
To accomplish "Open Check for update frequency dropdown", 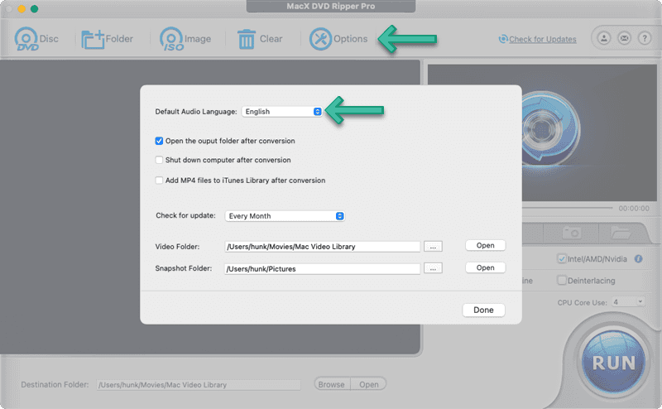I will pyautogui.click(x=285, y=216).
